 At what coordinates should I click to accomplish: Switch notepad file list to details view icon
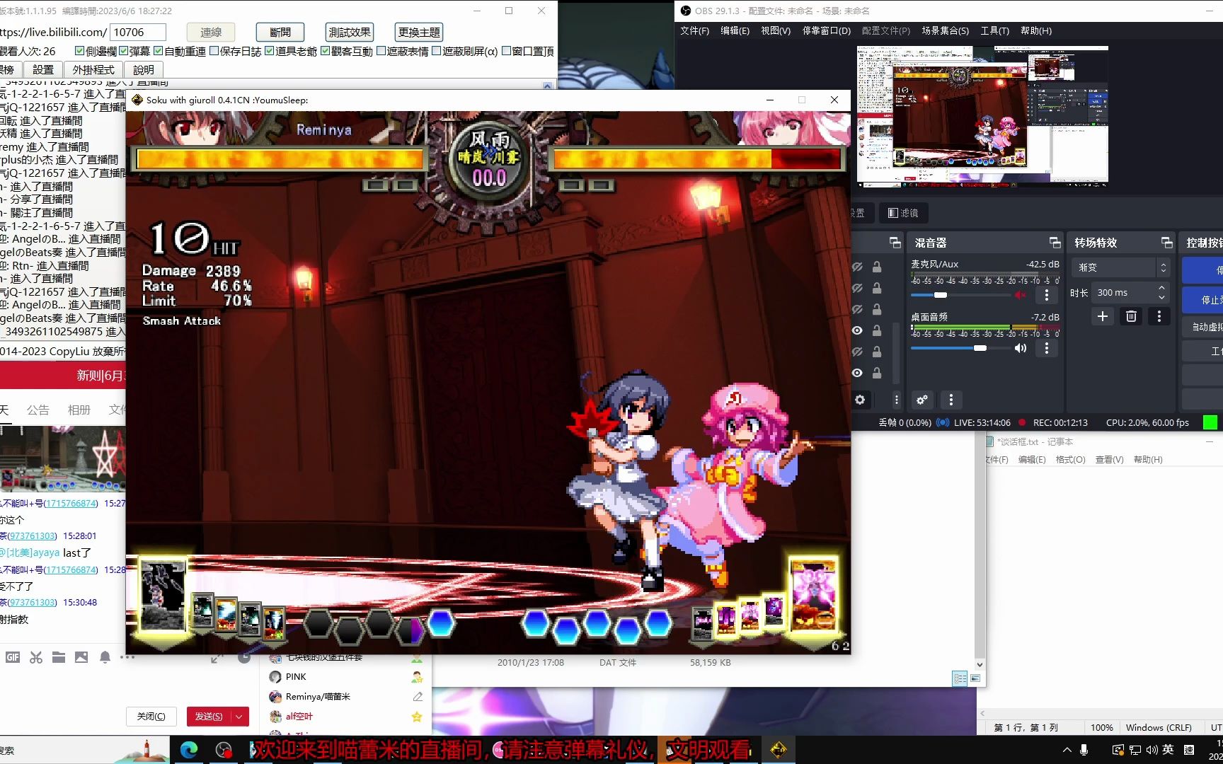click(960, 678)
